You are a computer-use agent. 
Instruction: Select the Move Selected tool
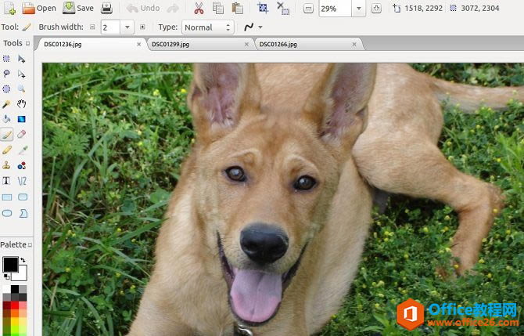[22, 59]
